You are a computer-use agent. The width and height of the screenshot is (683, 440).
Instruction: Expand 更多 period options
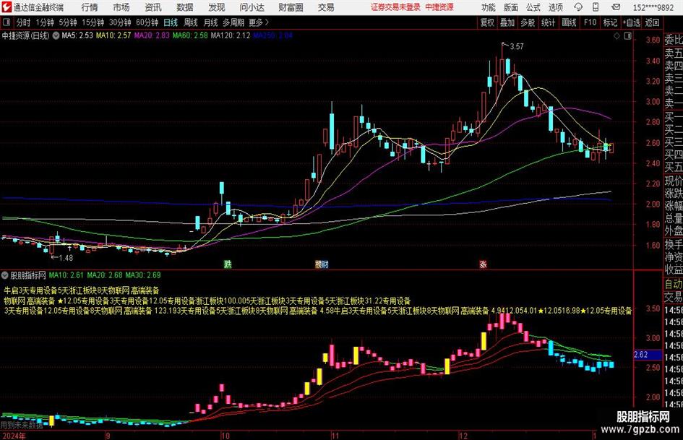coord(259,22)
